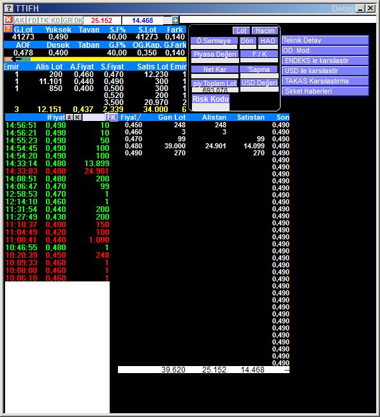380x417 pixels.
Task: Click the Risk Kodu label
Action: click(x=210, y=99)
